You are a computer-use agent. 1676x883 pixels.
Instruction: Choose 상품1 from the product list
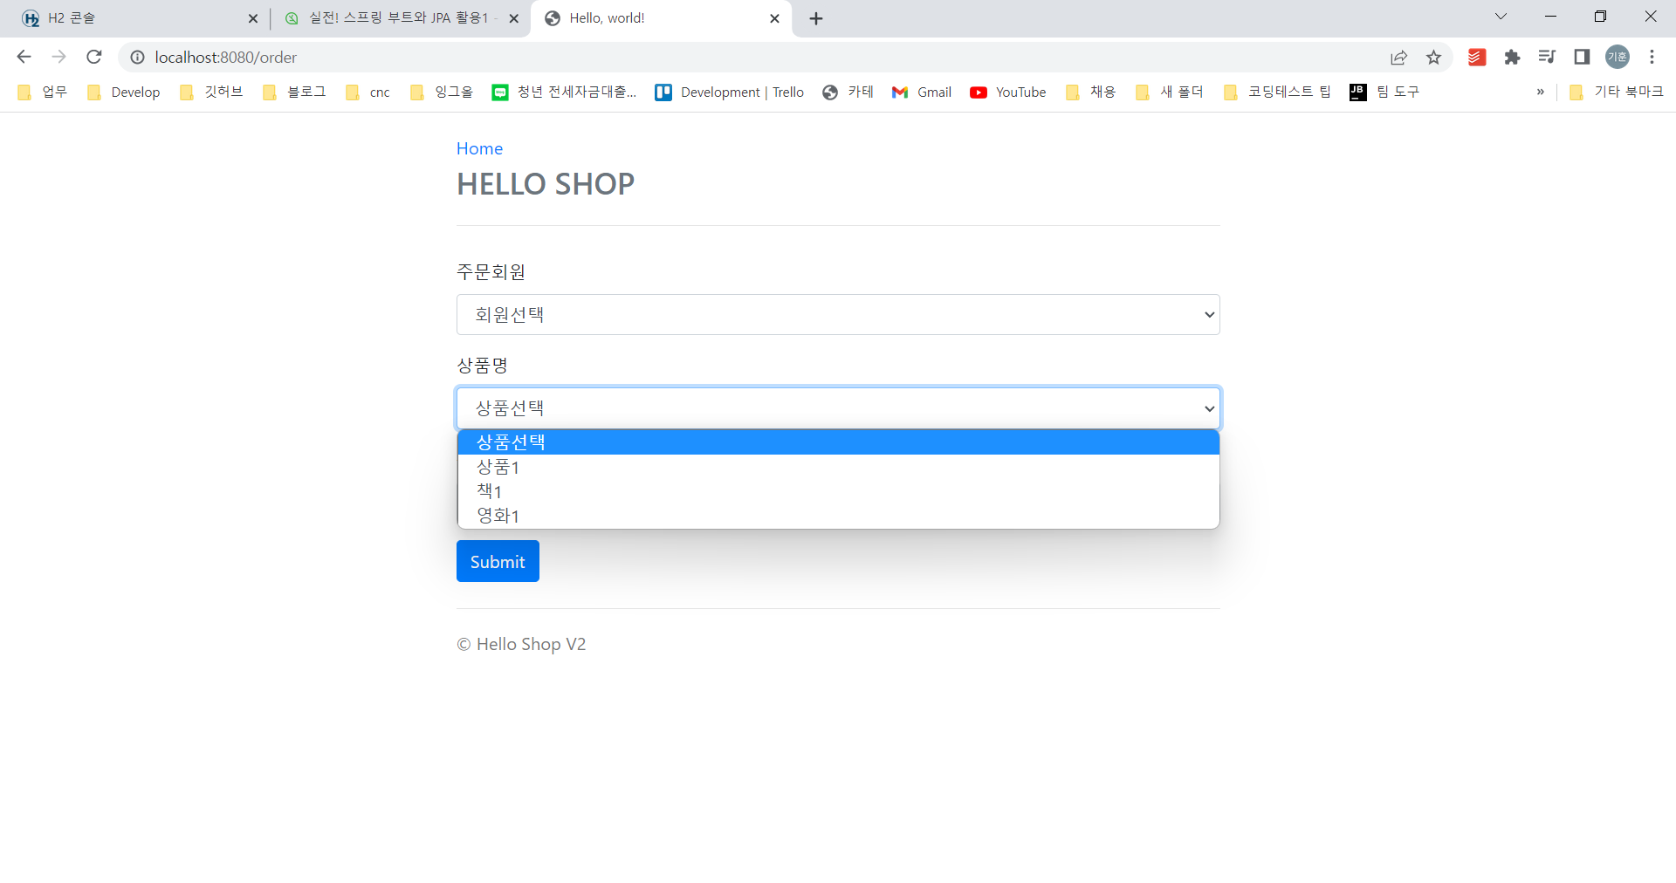click(838, 467)
